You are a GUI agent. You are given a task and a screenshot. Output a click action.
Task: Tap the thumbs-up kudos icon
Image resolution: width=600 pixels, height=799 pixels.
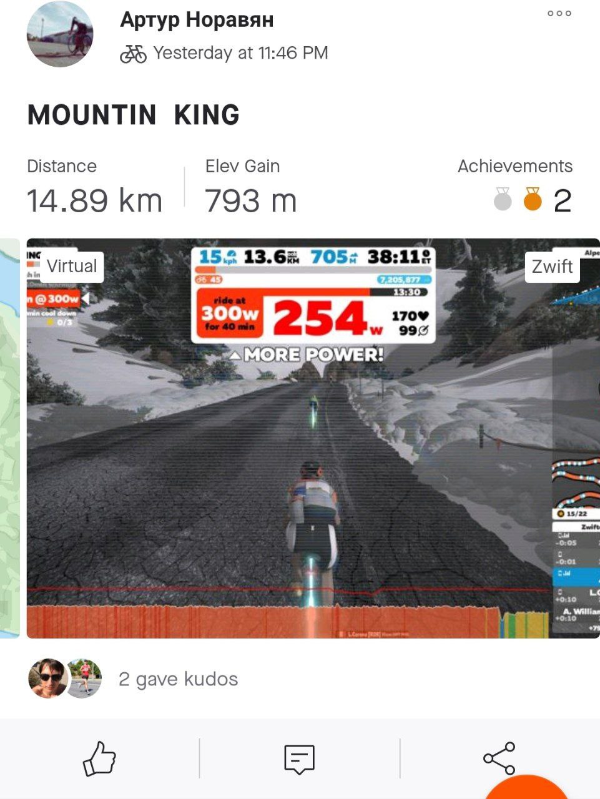pos(100,758)
